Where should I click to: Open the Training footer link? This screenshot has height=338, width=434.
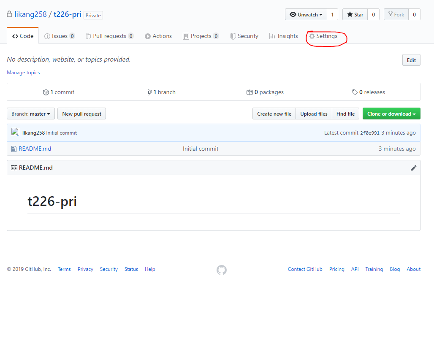[x=374, y=269]
